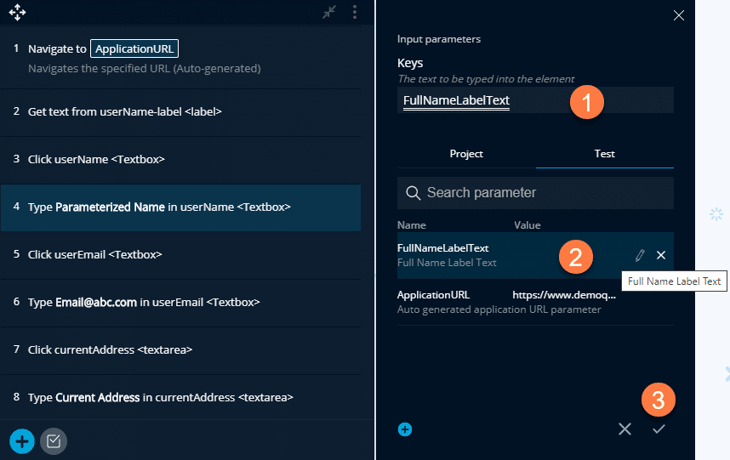730x460 pixels.
Task: Select step 8 Type Current Address
Action: 180,398
